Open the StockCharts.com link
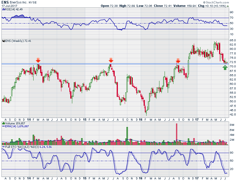 point(217,2)
